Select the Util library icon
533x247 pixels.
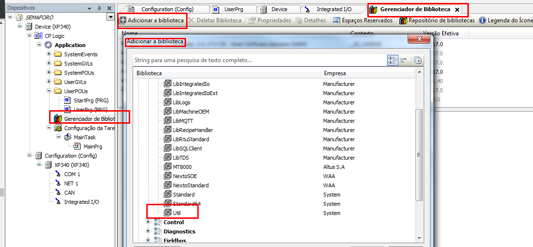pos(168,213)
